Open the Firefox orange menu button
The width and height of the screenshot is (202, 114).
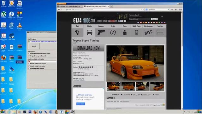tap(62, 4)
